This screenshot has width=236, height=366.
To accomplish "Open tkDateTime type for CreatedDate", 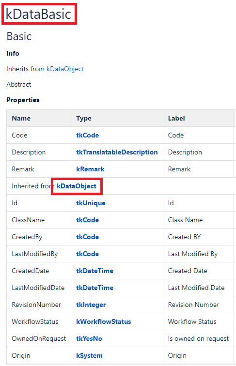I will (94, 271).
